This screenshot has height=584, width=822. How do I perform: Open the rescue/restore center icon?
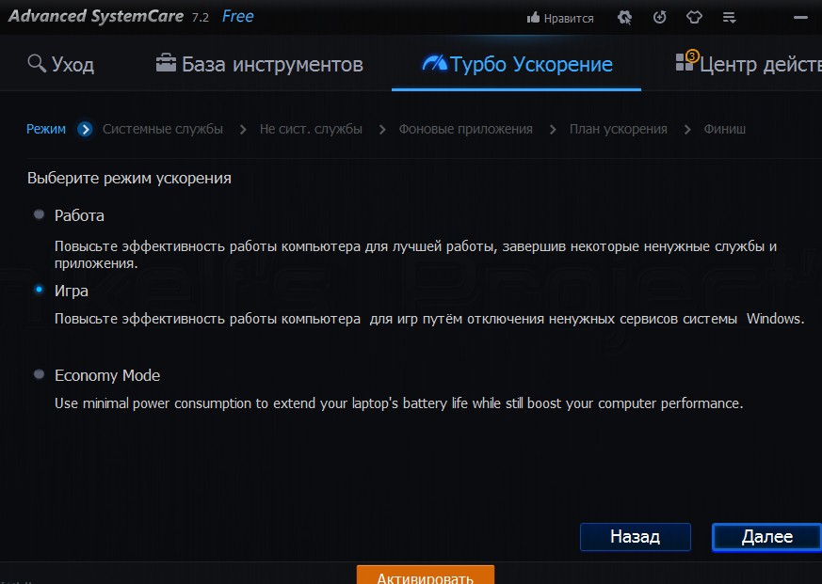[x=659, y=18]
